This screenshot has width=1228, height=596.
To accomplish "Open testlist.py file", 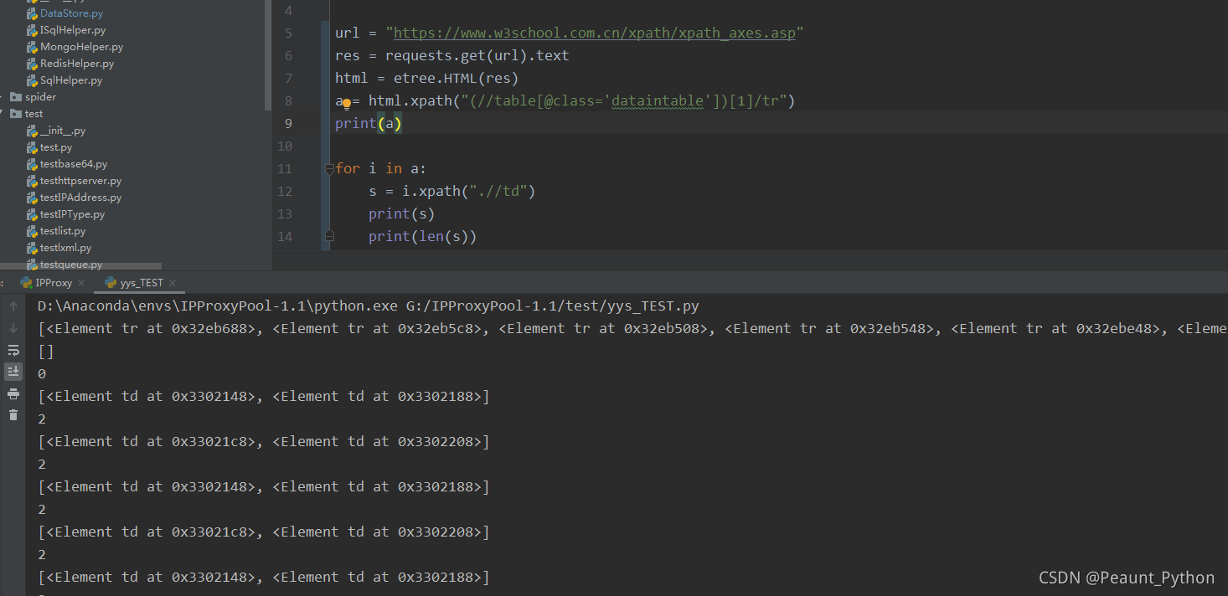I will point(63,231).
